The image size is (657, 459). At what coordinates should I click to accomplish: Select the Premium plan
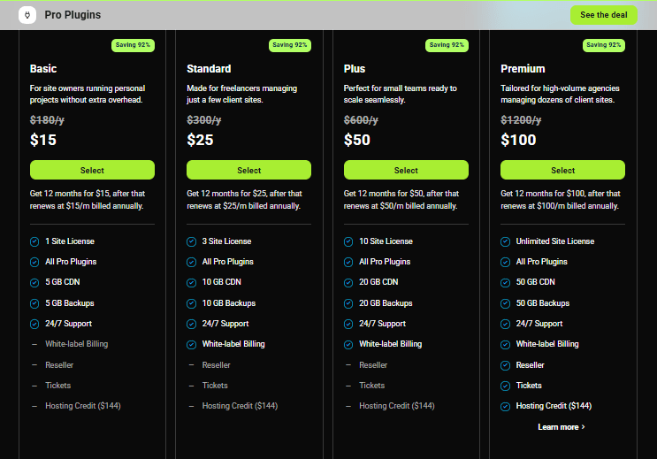pos(562,170)
